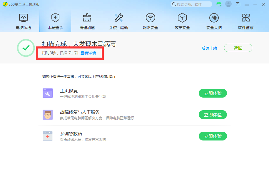The width and height of the screenshot is (269, 169).
Task: Open the 软件管家 software manager tab
Action: [x=246, y=22]
